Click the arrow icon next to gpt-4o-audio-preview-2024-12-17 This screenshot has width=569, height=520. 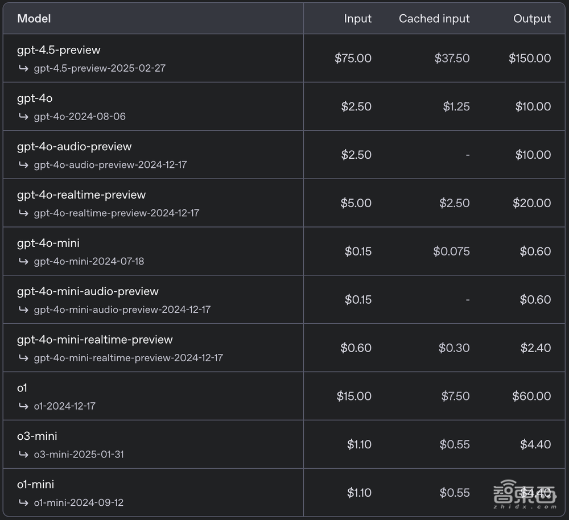coord(23,165)
